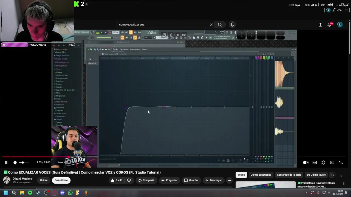Click Guardar to save the video

(x=191, y=180)
